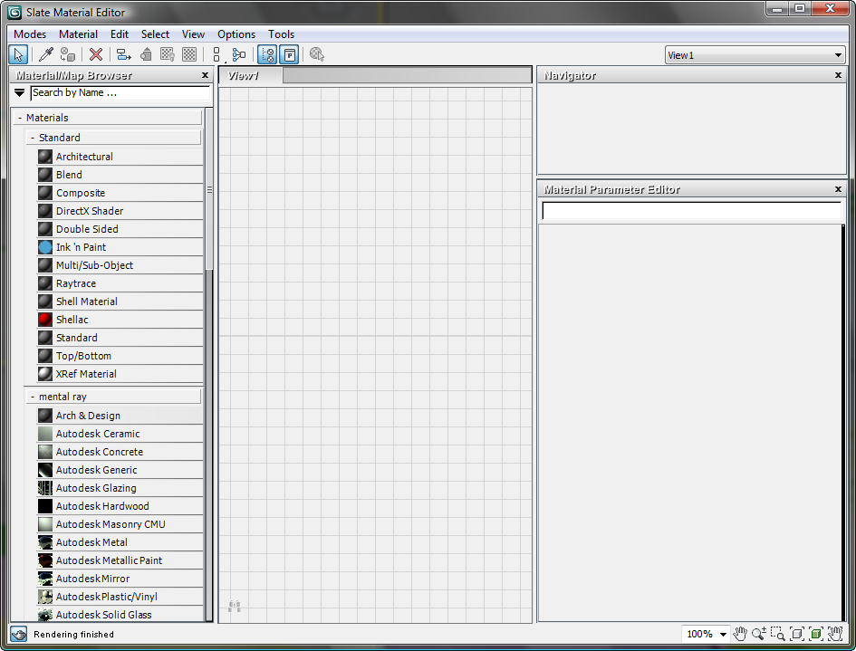This screenshot has height=651, width=856.
Task: Click the Pan to Selected icon
Action: click(834, 634)
